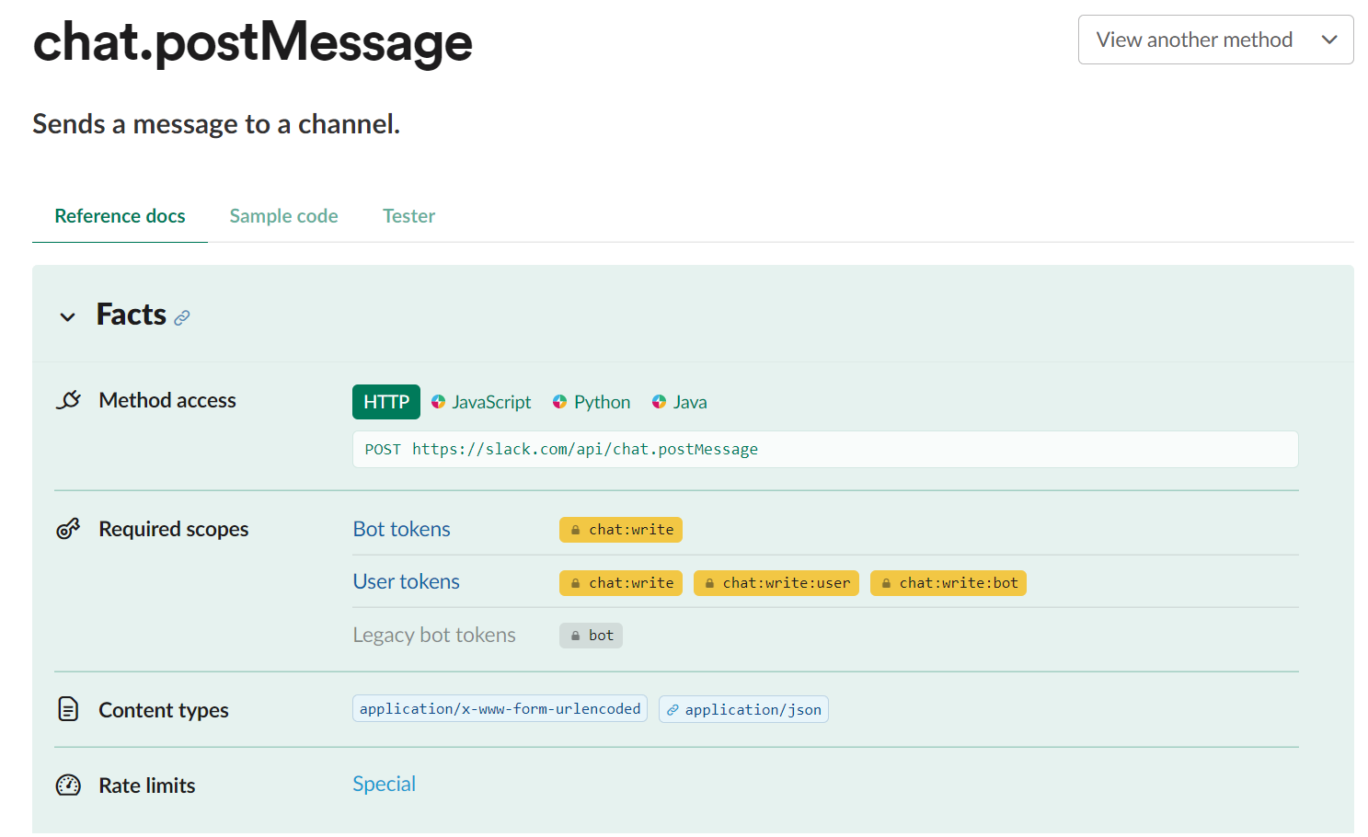
Task: Click the chat.postMessage page heading
Action: [x=253, y=42]
